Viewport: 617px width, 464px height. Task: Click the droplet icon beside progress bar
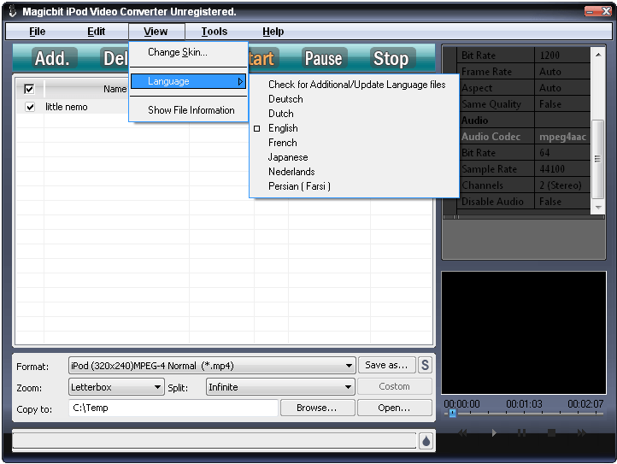[426, 441]
